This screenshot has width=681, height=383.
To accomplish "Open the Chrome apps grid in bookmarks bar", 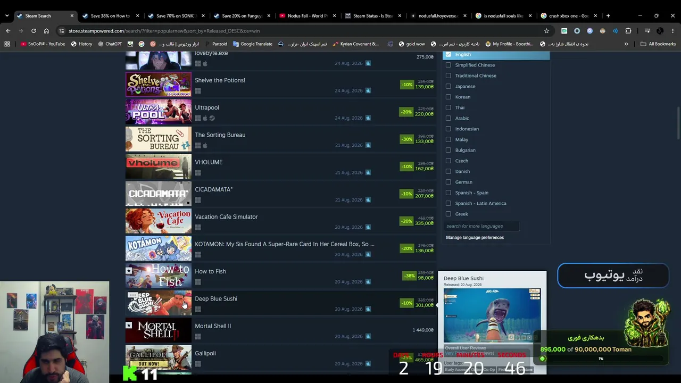I will tap(7, 44).
